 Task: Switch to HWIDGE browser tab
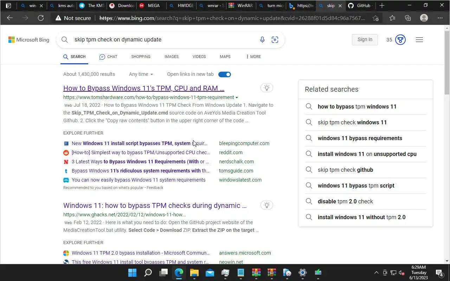[x=181, y=6]
